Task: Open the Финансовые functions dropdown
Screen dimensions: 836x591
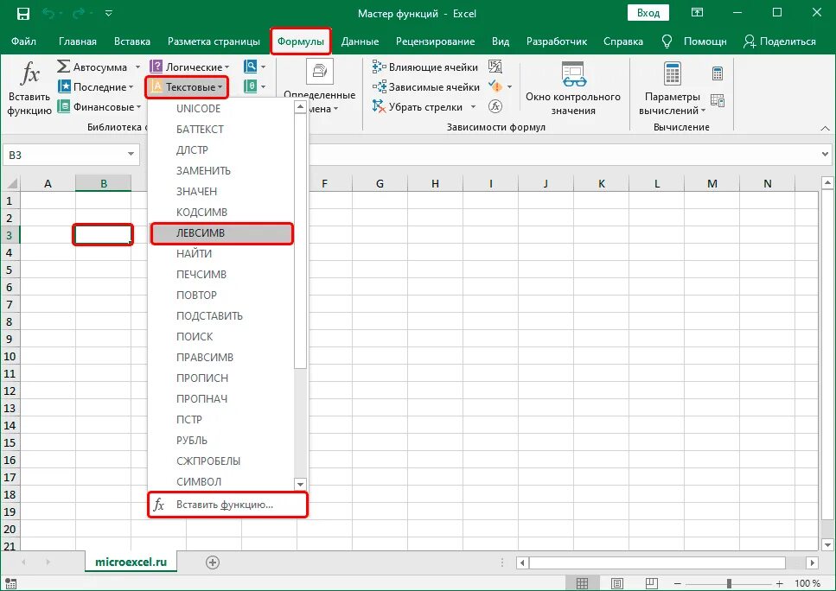Action: click(99, 106)
